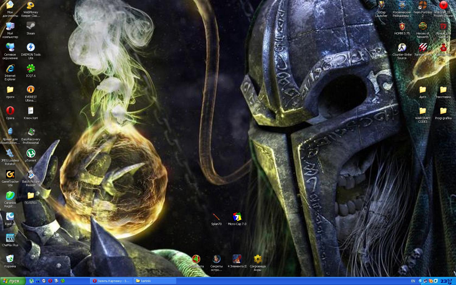Select the Мой компьютер desktop icon
The width and height of the screenshot is (456, 285).
coord(10,30)
